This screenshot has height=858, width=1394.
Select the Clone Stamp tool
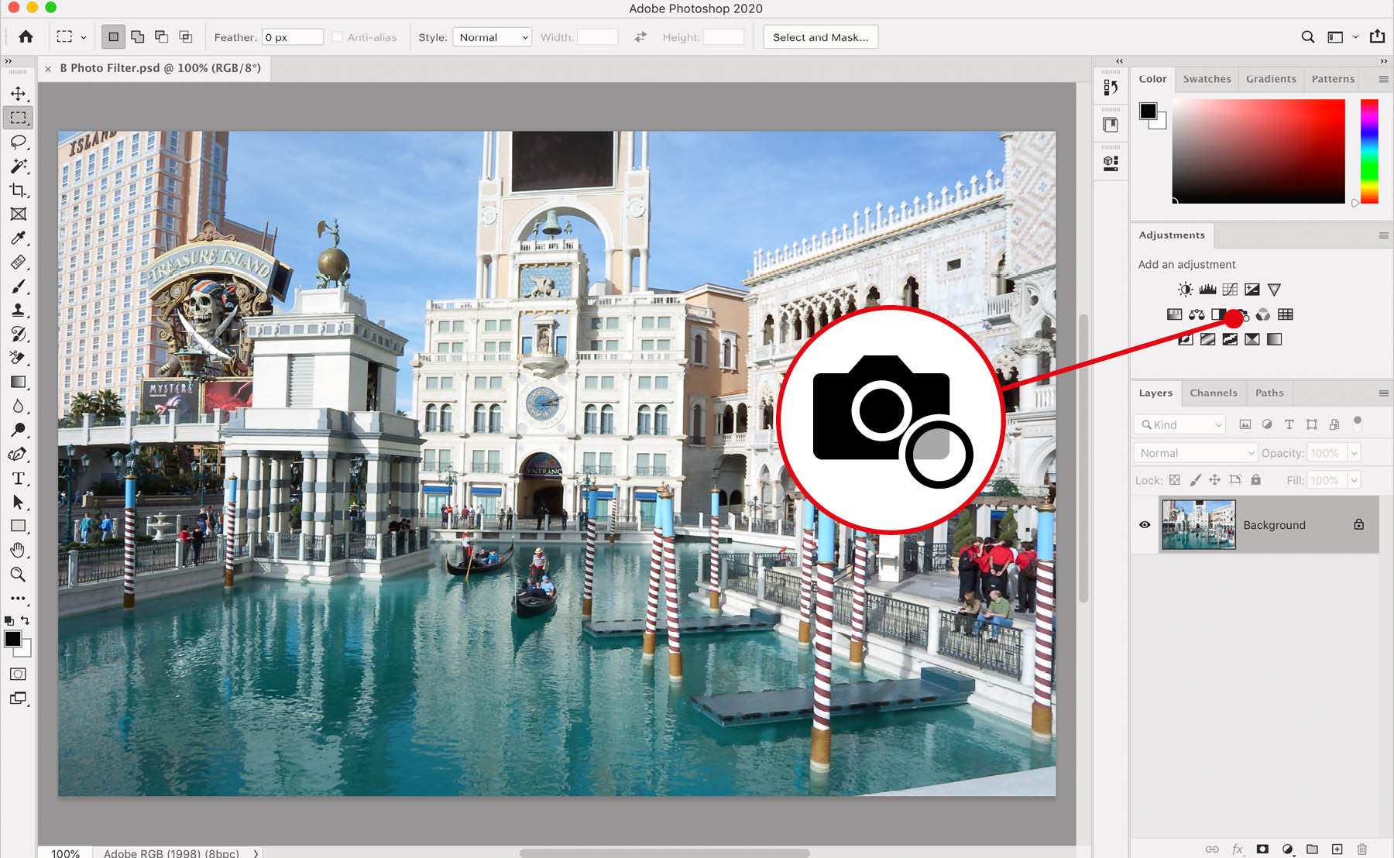pyautogui.click(x=18, y=310)
